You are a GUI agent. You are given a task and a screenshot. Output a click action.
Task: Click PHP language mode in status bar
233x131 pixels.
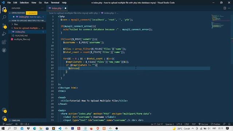click(x=194, y=124)
